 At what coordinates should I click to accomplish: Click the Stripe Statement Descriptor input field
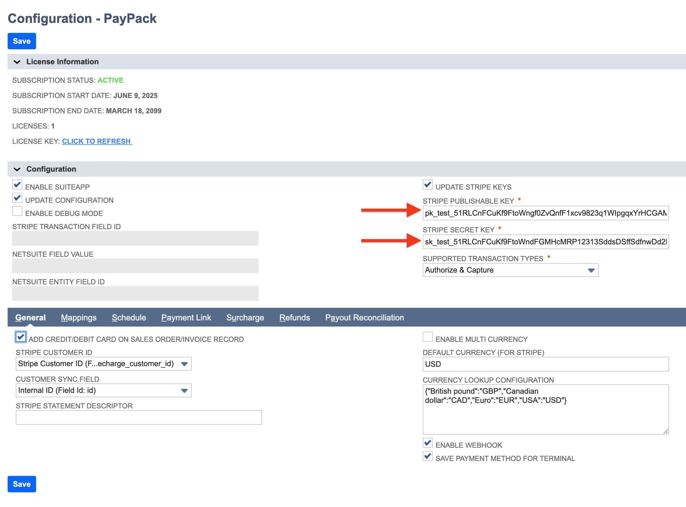[x=139, y=418]
